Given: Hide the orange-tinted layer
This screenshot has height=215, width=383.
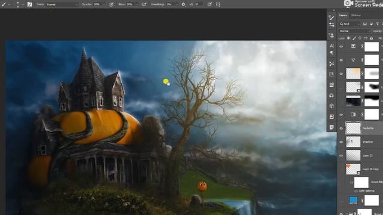Looking at the screenshot, I should (341, 73).
